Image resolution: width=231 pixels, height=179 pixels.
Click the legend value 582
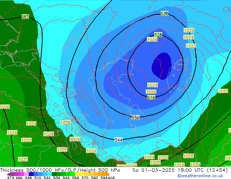click(x=94, y=178)
